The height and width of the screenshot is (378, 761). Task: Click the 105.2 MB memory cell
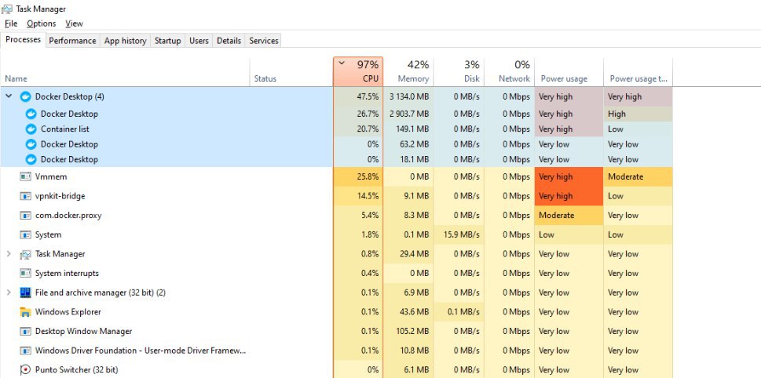[x=408, y=332]
